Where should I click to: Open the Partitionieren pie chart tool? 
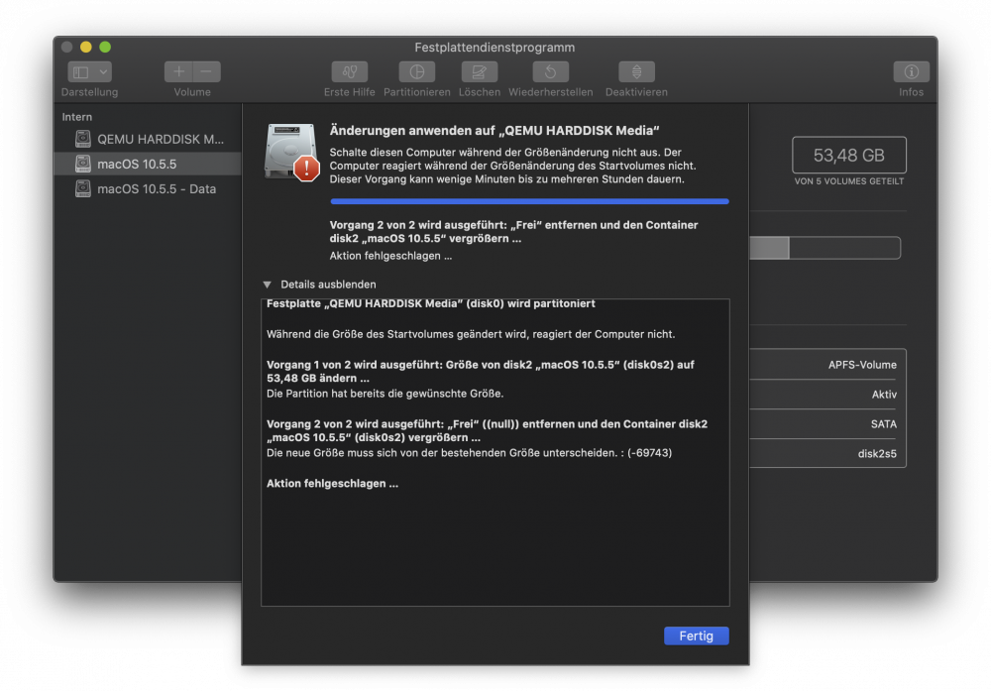point(417,71)
